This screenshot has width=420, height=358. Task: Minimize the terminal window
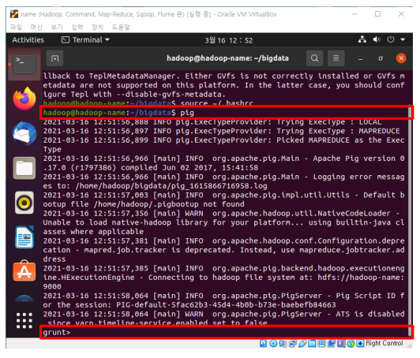coord(360,58)
